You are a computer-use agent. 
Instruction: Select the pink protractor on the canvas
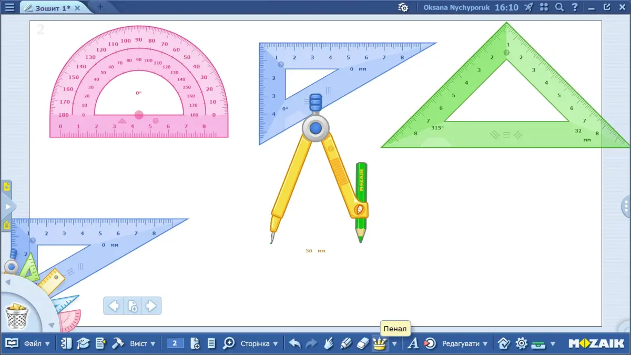[x=139, y=80]
